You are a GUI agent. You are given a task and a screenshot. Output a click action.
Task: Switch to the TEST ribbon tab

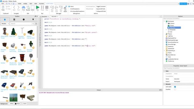[31, 4]
